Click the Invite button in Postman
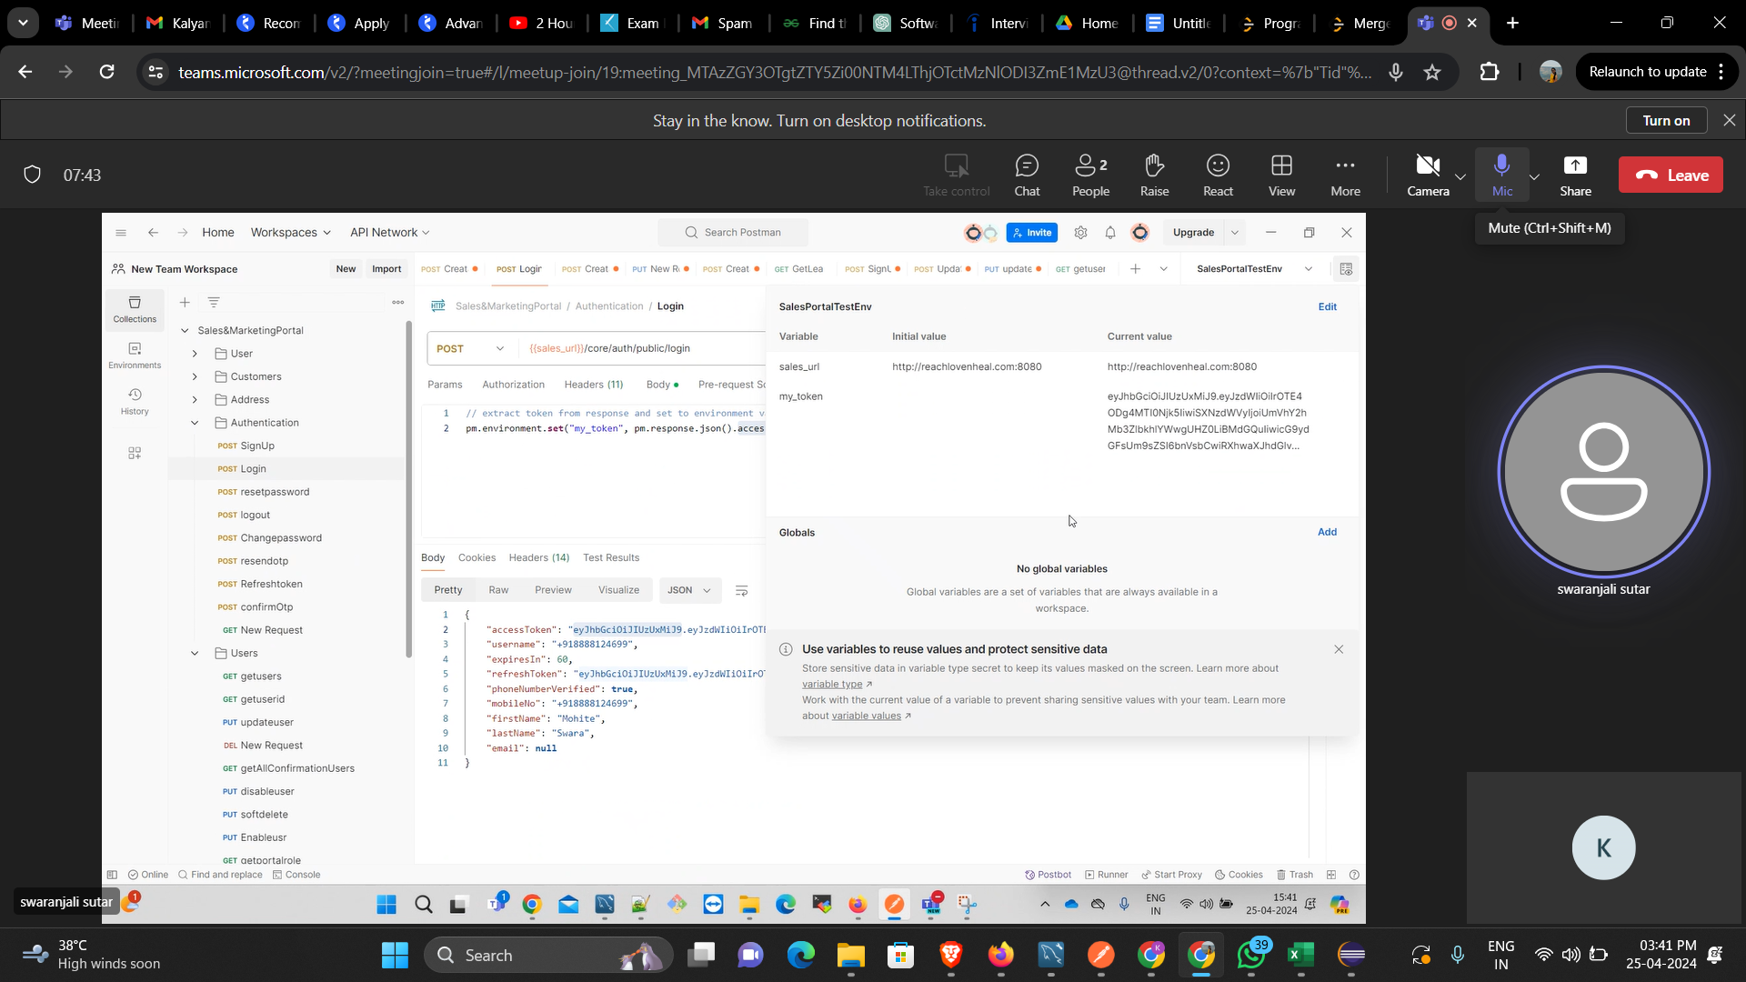The width and height of the screenshot is (1746, 982). pos(1032,233)
